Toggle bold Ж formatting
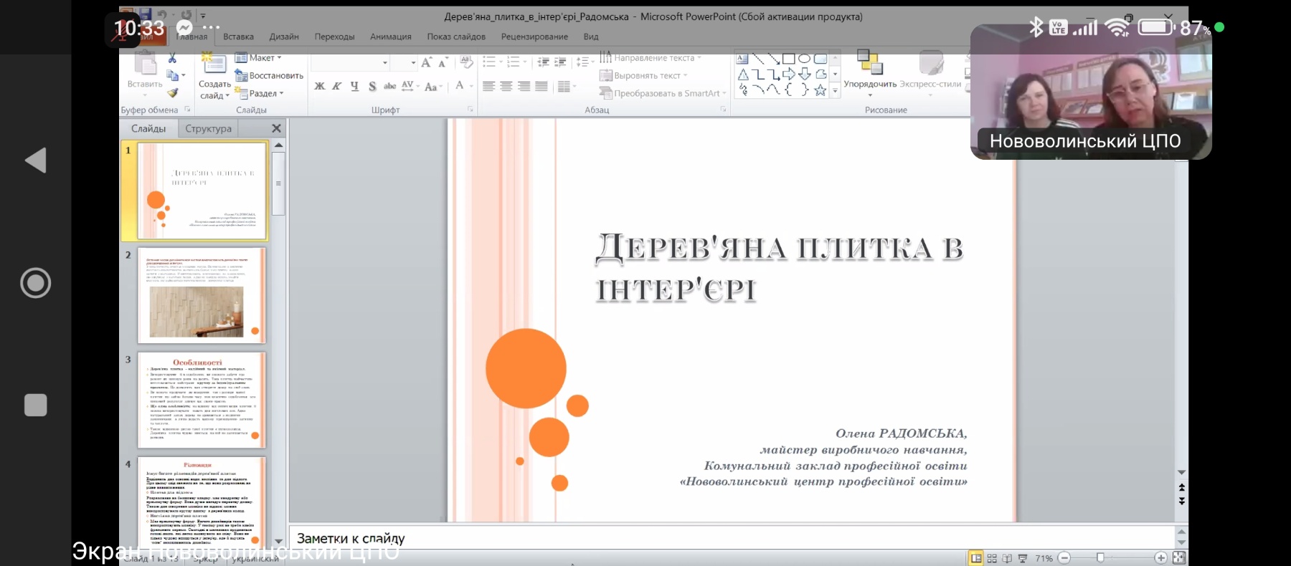The image size is (1291, 566). (319, 87)
